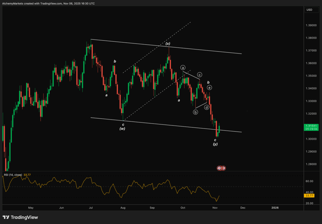
Task: Click the AlchemyMarkets TradingView.com header text
Action: pos(47,3)
